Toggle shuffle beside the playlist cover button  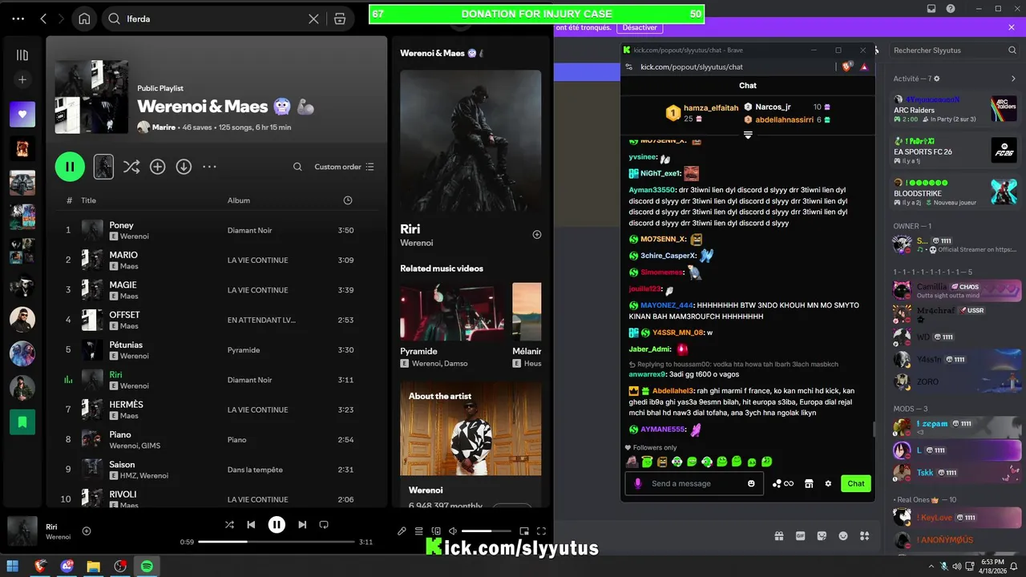[131, 167]
